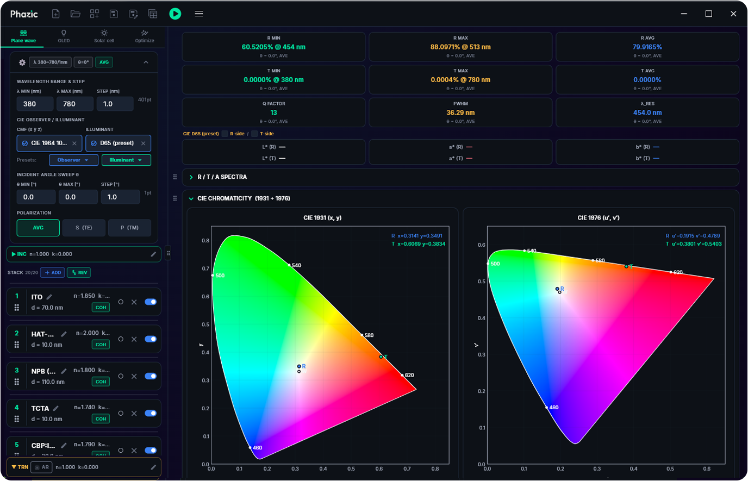The height and width of the screenshot is (481, 748).
Task: Expand the R / T / A SPECTRA section
Action: [x=191, y=177]
